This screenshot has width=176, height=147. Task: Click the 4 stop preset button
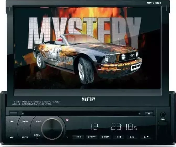pyautogui.click(x=119, y=137)
